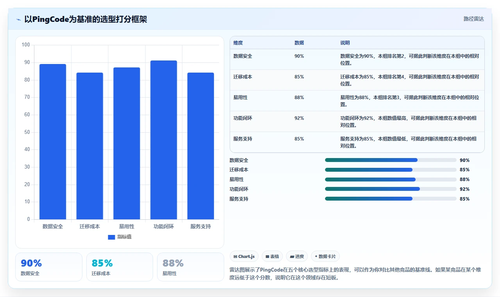Screen dimensions: 500x297
Task: Open the 85% 迁移成本 stat card
Action: click(120, 267)
